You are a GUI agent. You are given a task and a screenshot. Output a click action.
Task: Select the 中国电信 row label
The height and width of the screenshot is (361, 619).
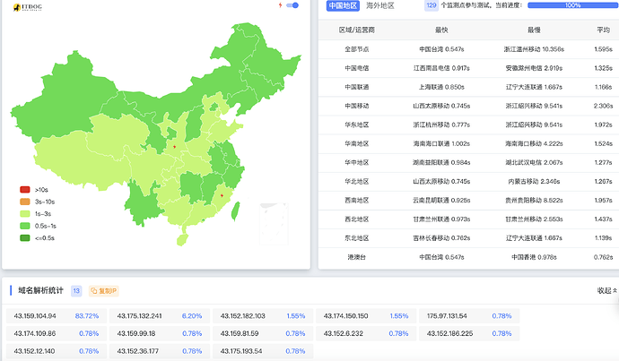(357, 68)
